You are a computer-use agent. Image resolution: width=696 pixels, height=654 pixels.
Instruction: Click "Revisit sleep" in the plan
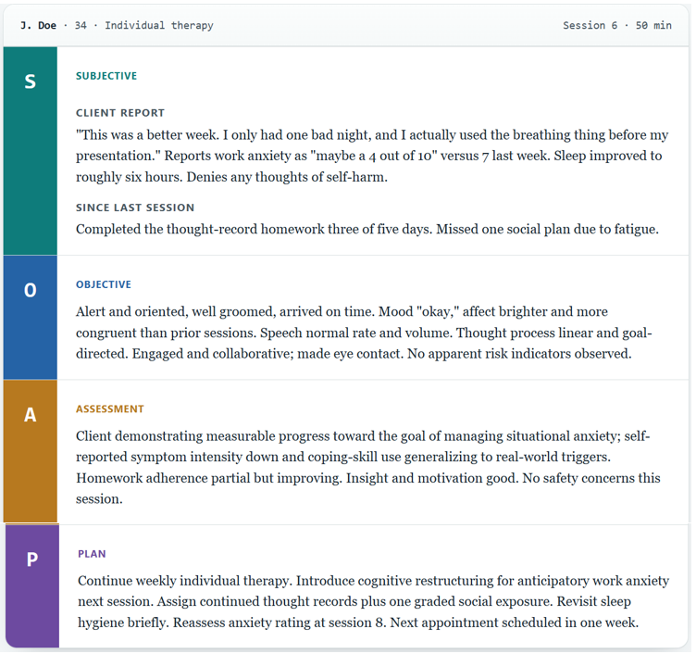click(x=594, y=601)
